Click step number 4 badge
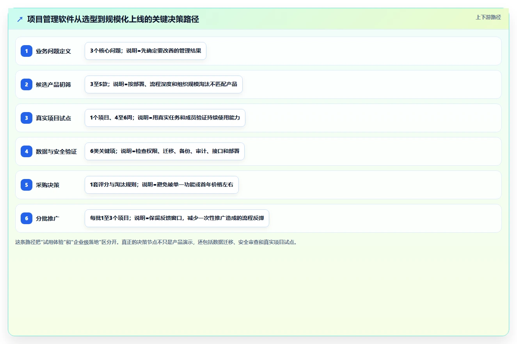 [27, 151]
